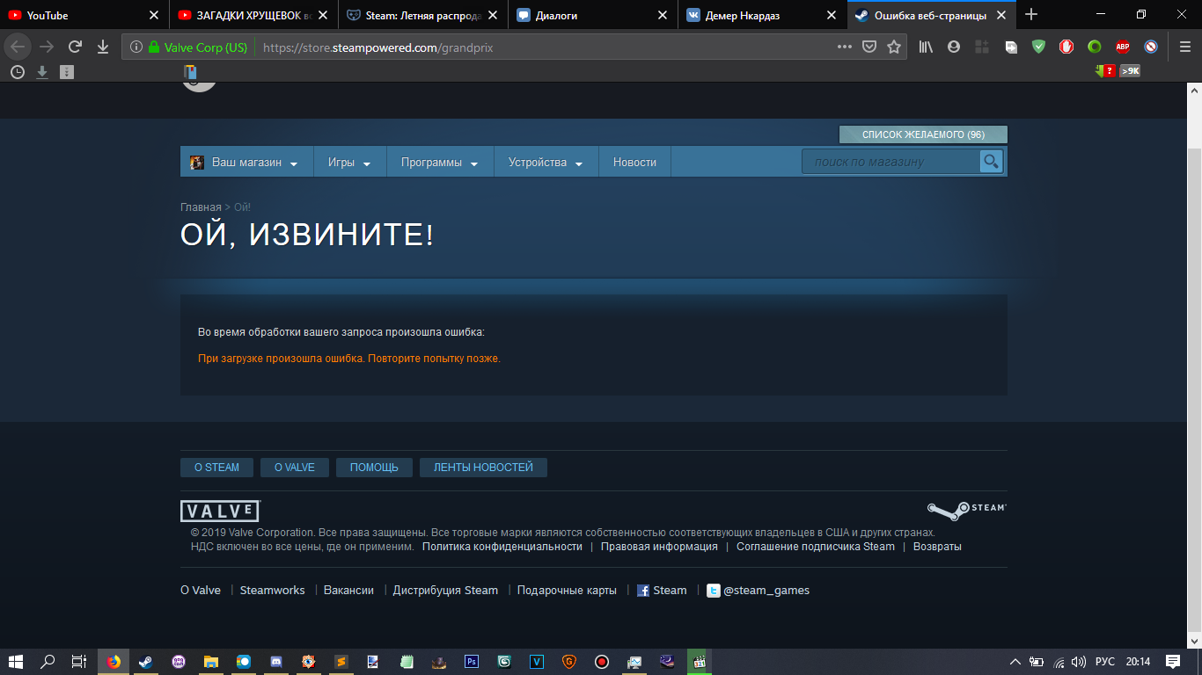Image resolution: width=1202 pixels, height=675 pixels.
Task: Click the green shield extension icon
Action: click(x=1038, y=47)
